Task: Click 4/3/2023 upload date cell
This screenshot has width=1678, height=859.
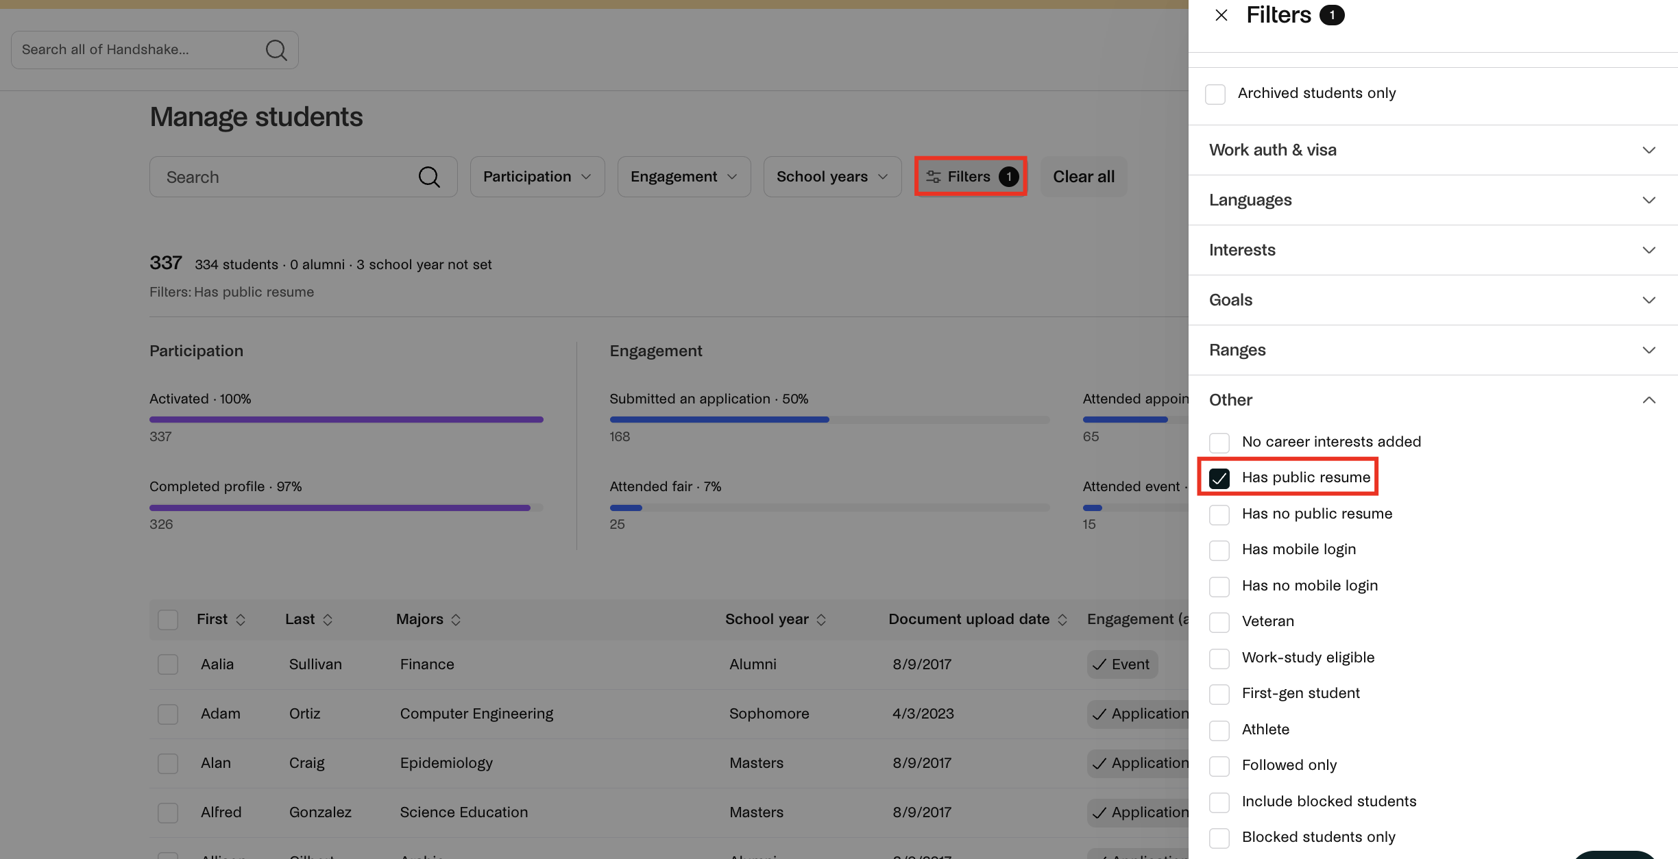Action: coord(923,714)
